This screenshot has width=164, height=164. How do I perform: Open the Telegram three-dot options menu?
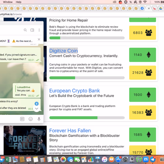39,30
